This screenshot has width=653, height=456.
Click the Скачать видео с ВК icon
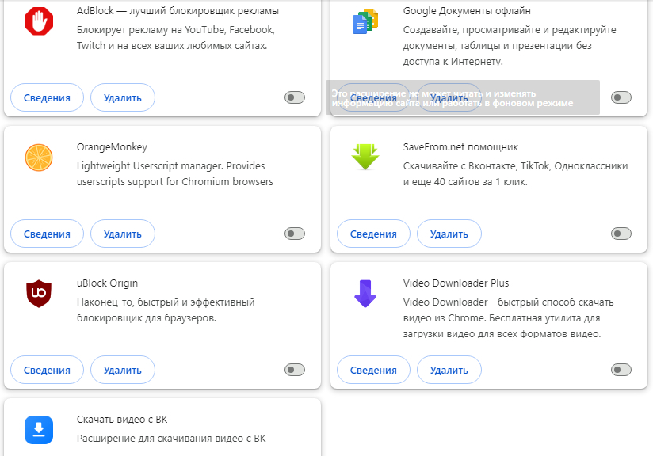click(x=38, y=429)
